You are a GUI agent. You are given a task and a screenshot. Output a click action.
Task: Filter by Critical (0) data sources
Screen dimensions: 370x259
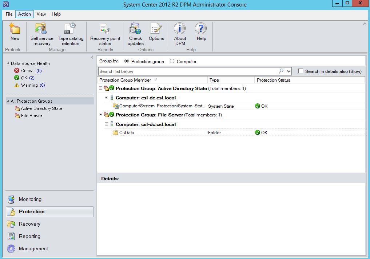[x=31, y=71]
